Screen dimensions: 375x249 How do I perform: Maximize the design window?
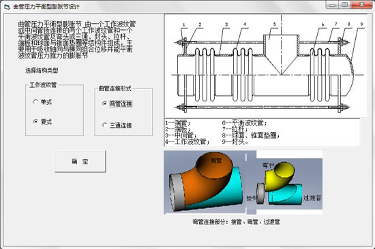point(345,5)
